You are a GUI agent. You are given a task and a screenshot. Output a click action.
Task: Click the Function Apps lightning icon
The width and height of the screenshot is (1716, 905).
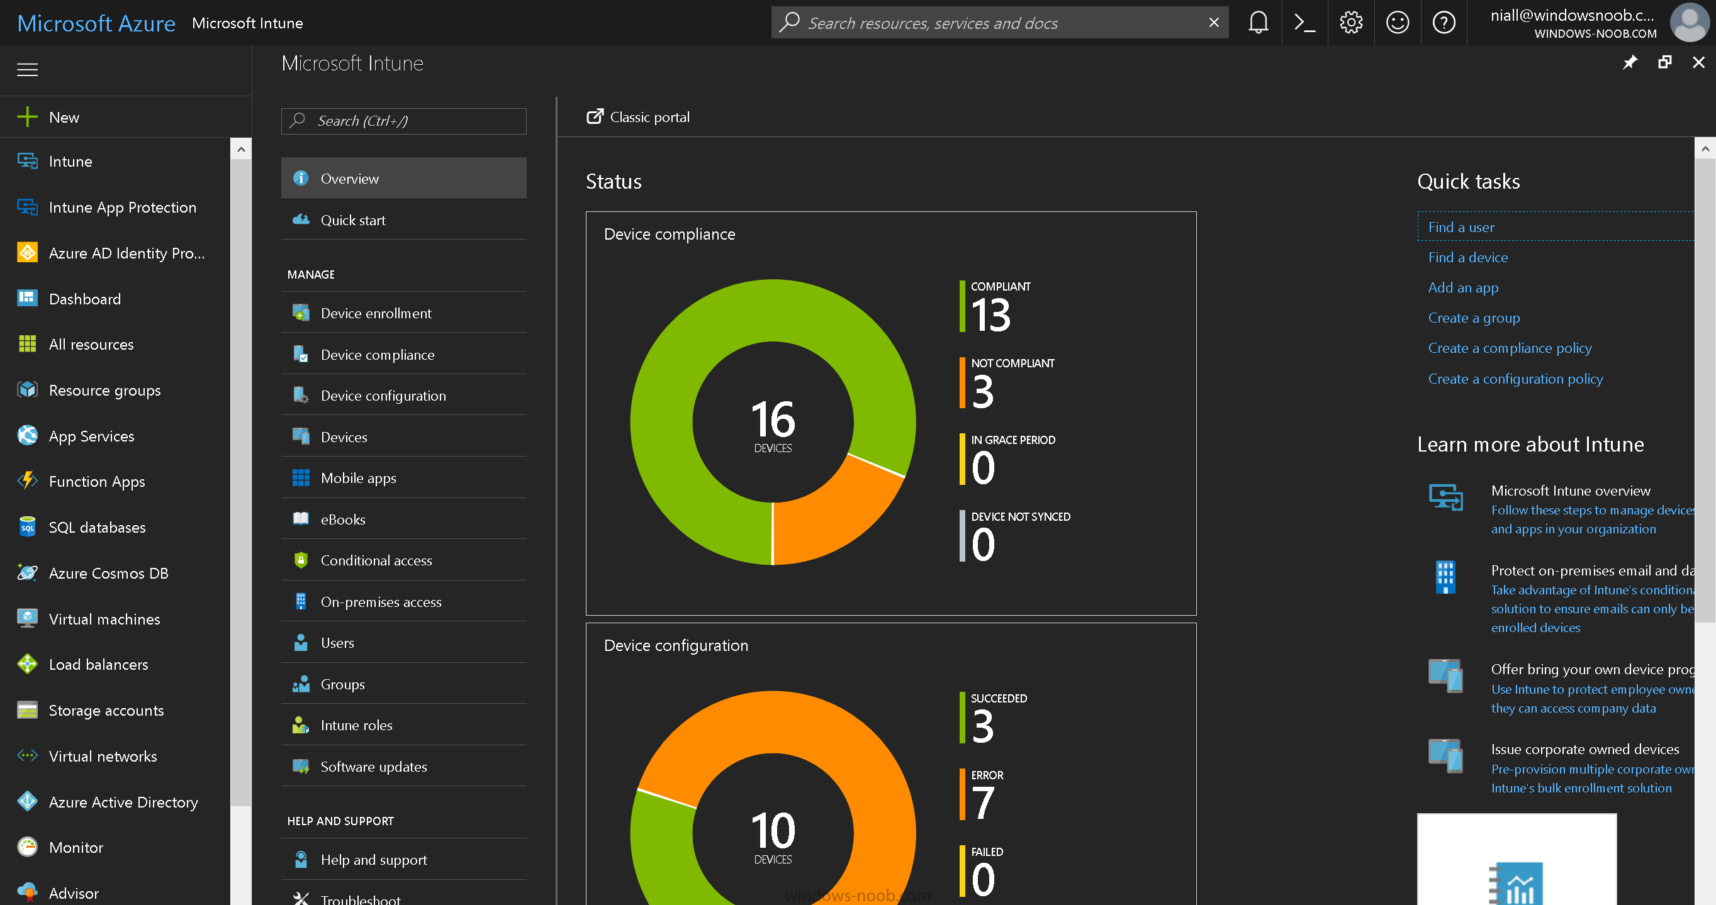tap(27, 481)
